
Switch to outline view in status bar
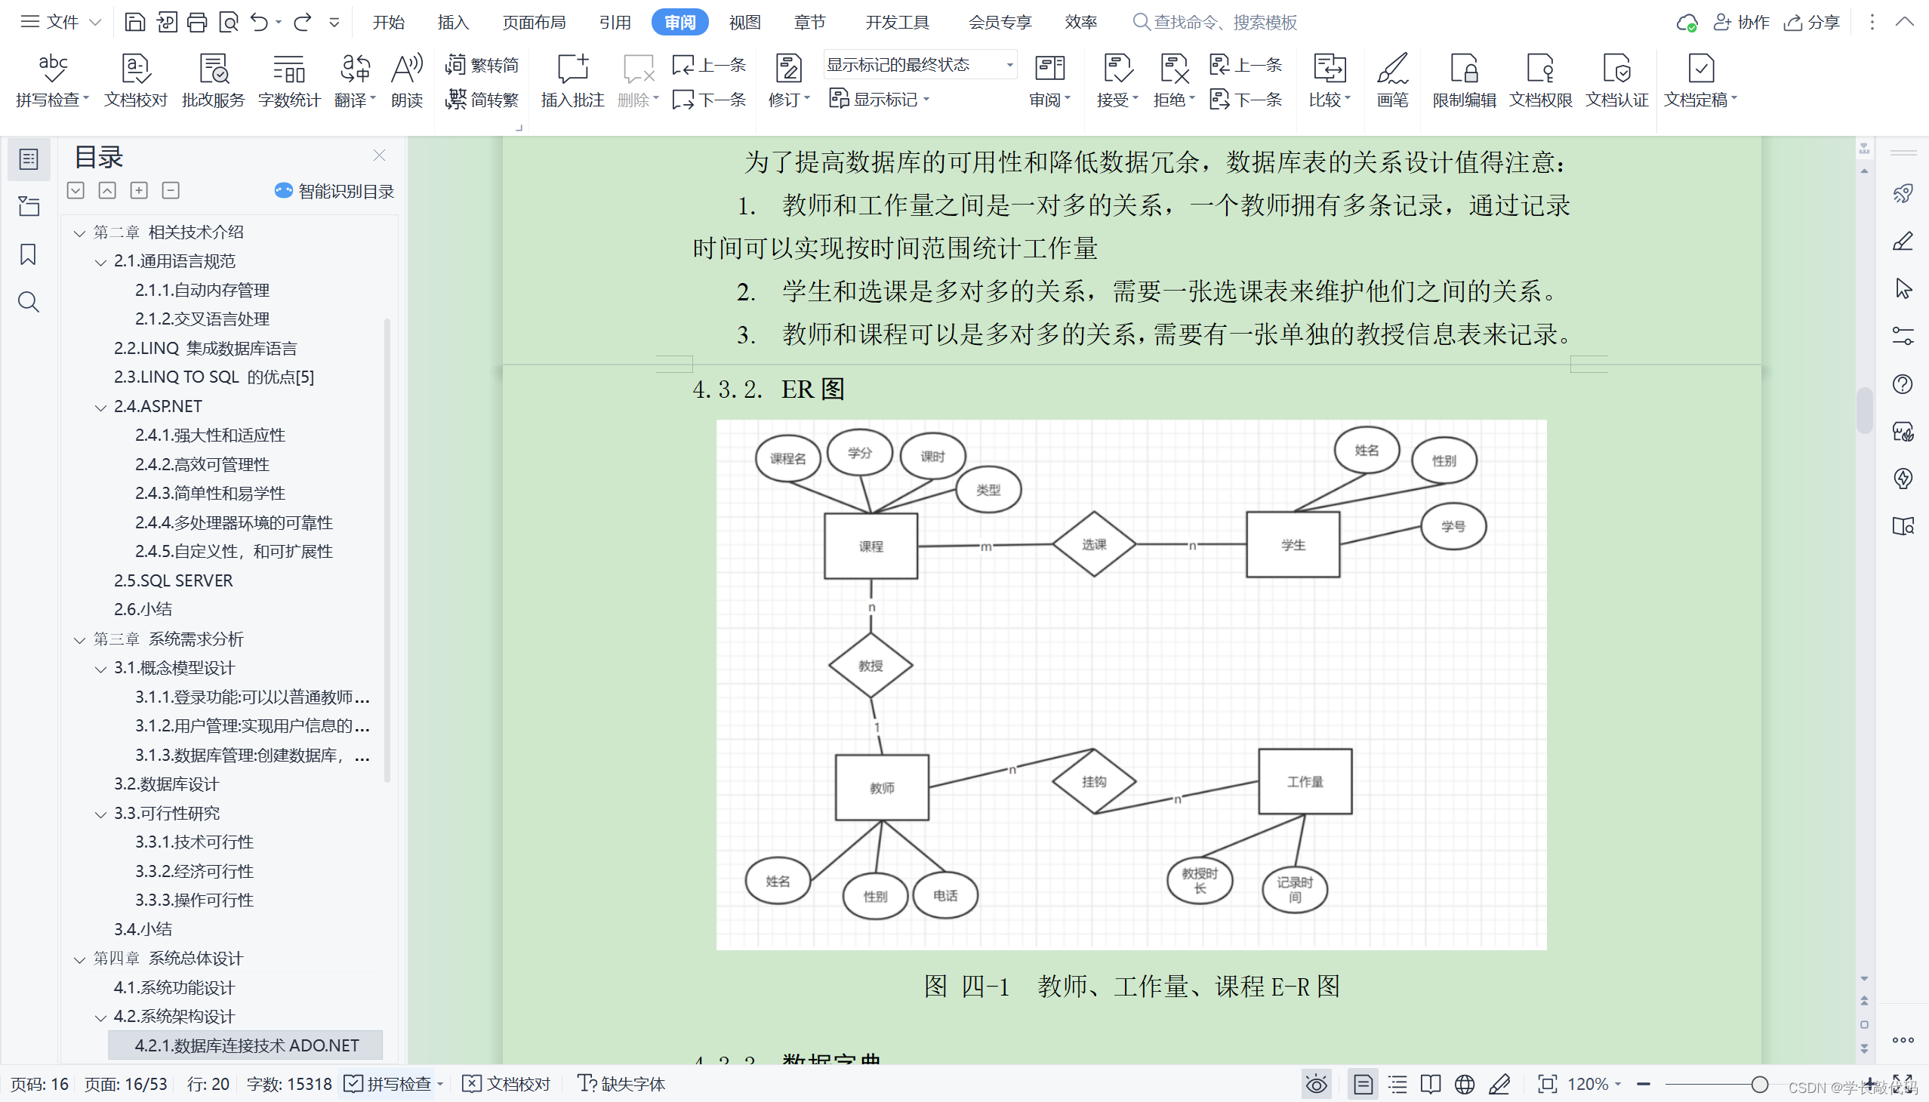pyautogui.click(x=1397, y=1084)
